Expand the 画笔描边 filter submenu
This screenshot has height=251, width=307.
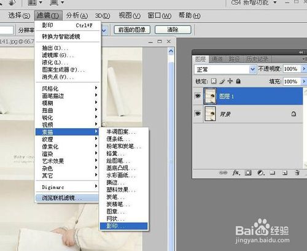(x=68, y=96)
